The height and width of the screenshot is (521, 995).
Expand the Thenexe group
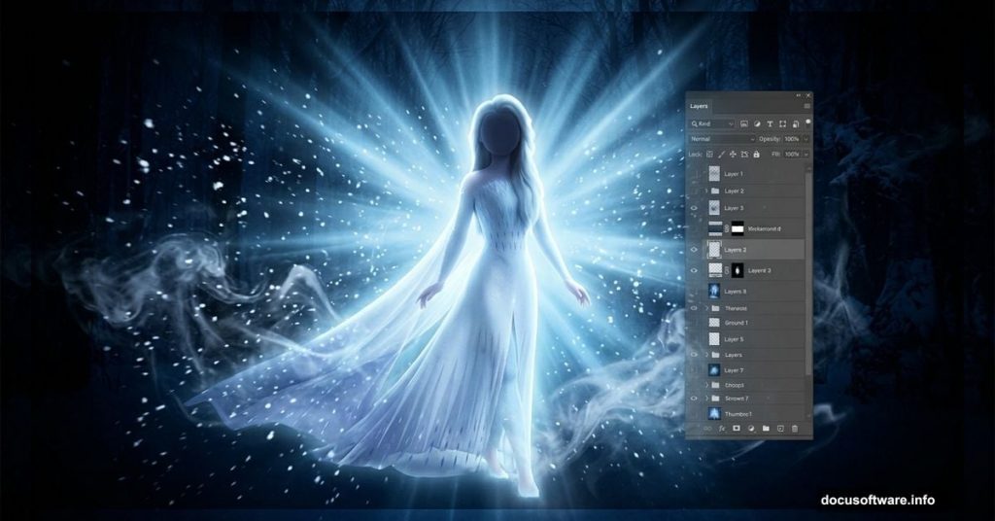pos(707,308)
